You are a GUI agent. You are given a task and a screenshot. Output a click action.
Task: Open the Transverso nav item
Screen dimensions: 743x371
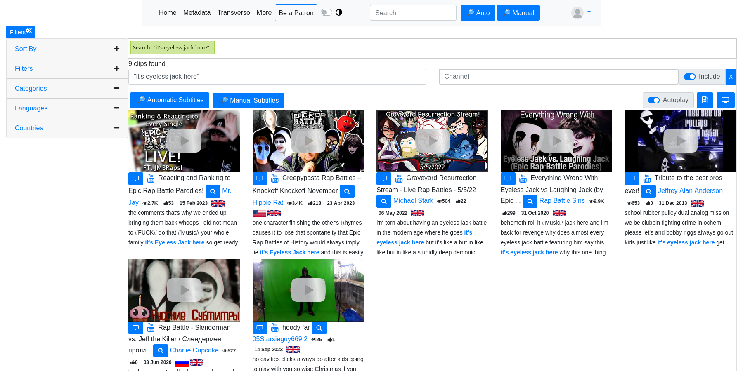(x=233, y=13)
